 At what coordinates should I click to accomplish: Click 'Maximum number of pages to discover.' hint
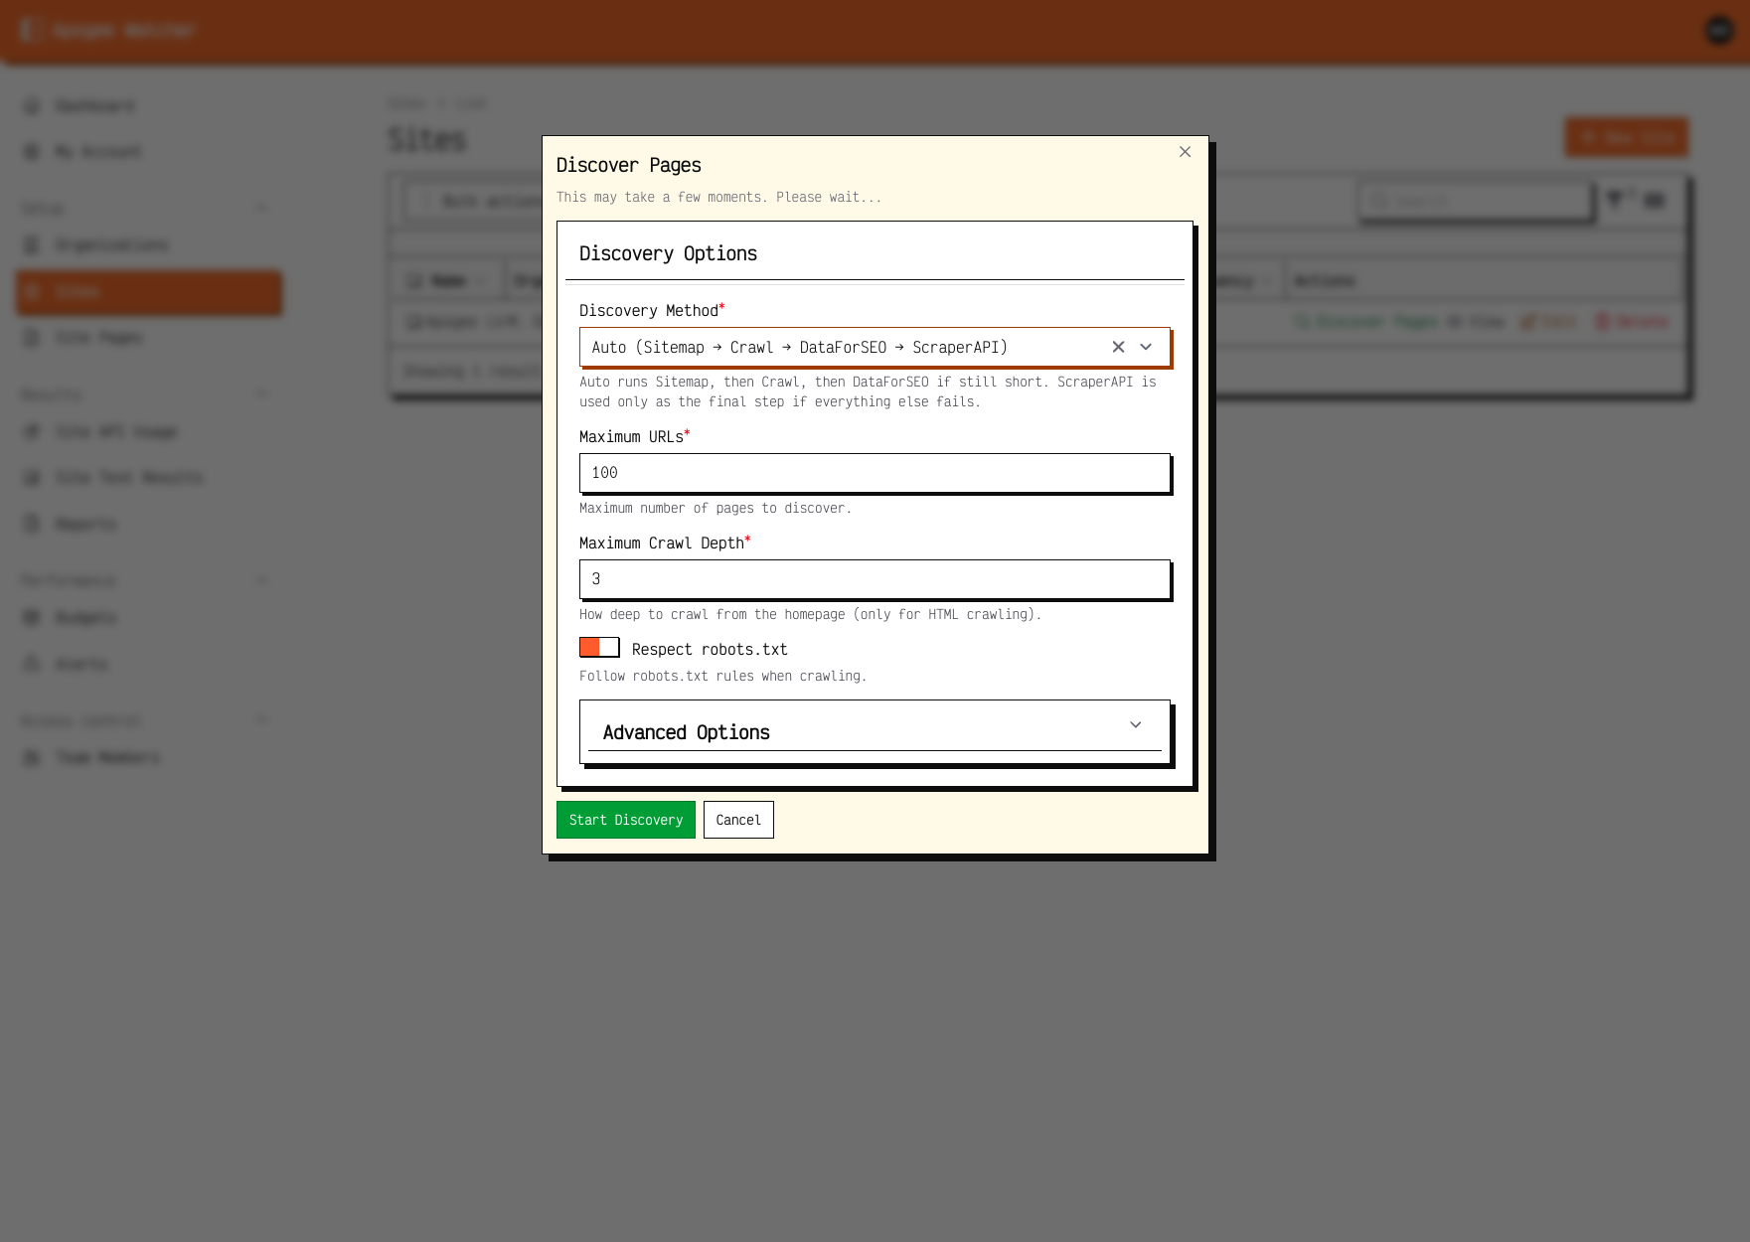click(716, 508)
